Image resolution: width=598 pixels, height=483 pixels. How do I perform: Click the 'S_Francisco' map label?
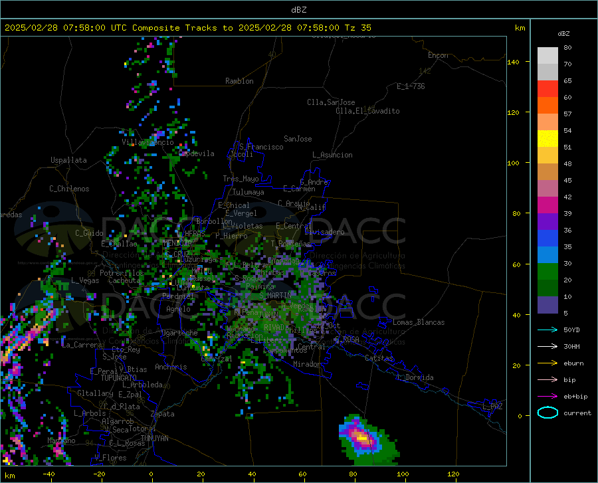coord(261,147)
